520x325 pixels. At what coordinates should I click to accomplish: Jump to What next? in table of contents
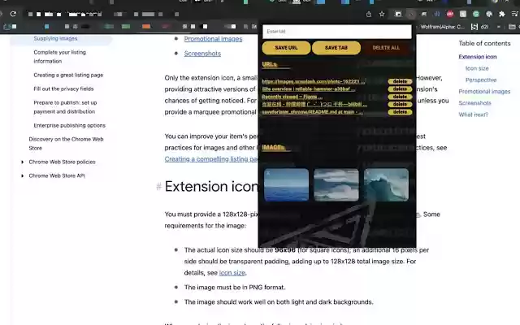[x=473, y=115]
